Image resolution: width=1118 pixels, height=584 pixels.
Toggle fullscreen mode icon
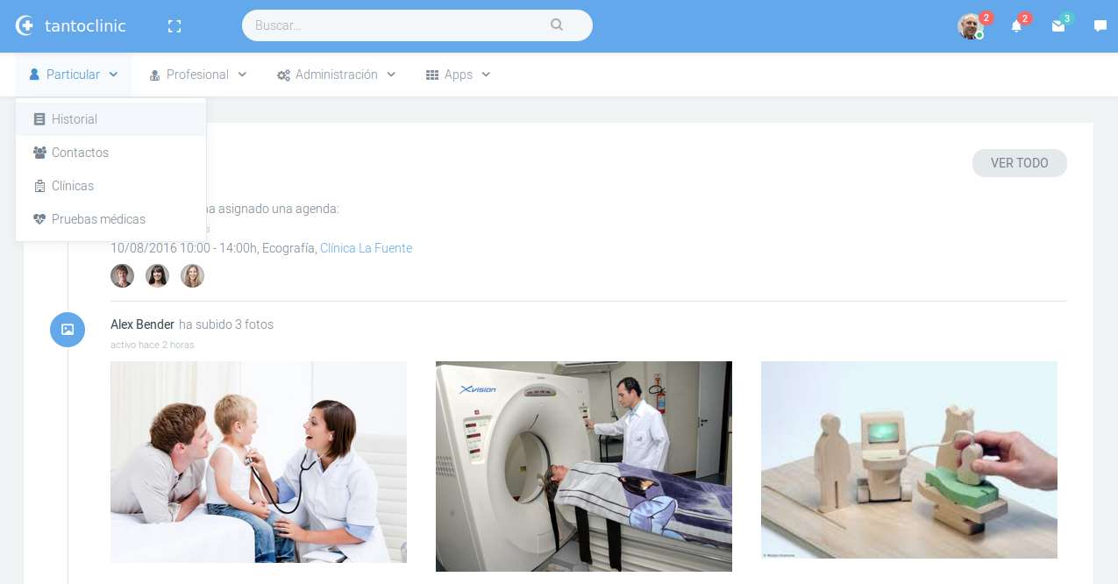(x=174, y=26)
